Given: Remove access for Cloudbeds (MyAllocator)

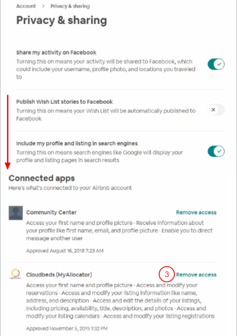Looking at the screenshot, I should point(196,275).
